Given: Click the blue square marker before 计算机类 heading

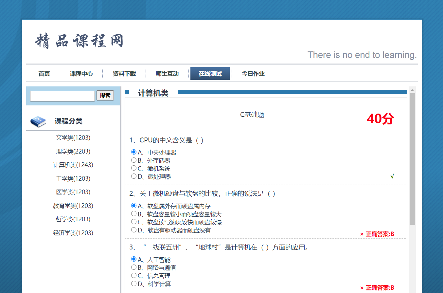Looking at the screenshot, I should pyautogui.click(x=129, y=93).
